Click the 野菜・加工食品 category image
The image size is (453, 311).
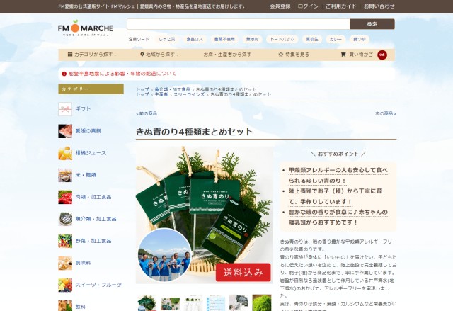[65, 241]
